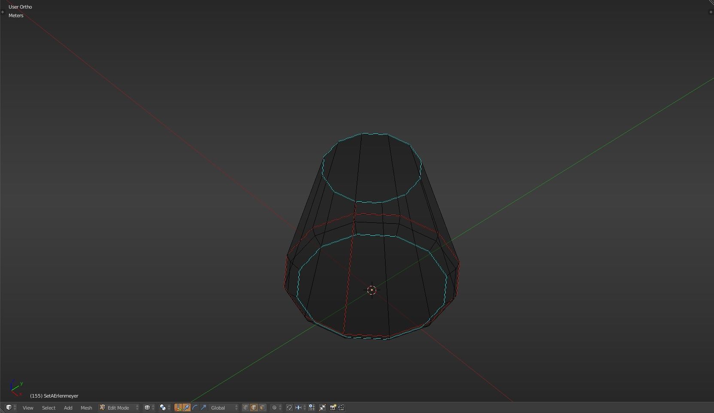The image size is (714, 413).
Task: Open the Add menu
Action: coord(68,408)
